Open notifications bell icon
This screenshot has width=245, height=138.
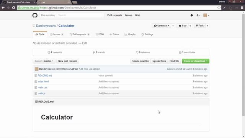click(191, 15)
